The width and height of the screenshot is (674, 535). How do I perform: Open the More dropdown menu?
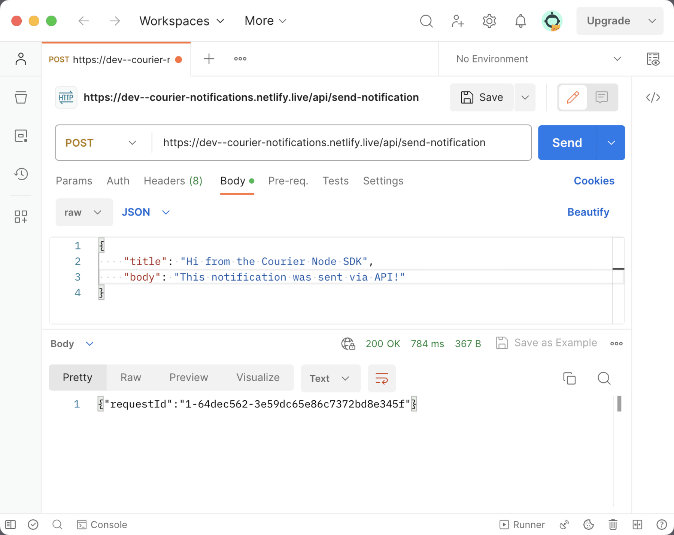coord(265,21)
